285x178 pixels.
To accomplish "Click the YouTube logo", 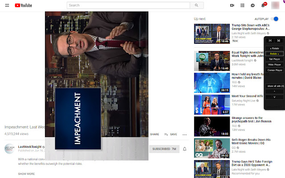I will coord(23,5).
